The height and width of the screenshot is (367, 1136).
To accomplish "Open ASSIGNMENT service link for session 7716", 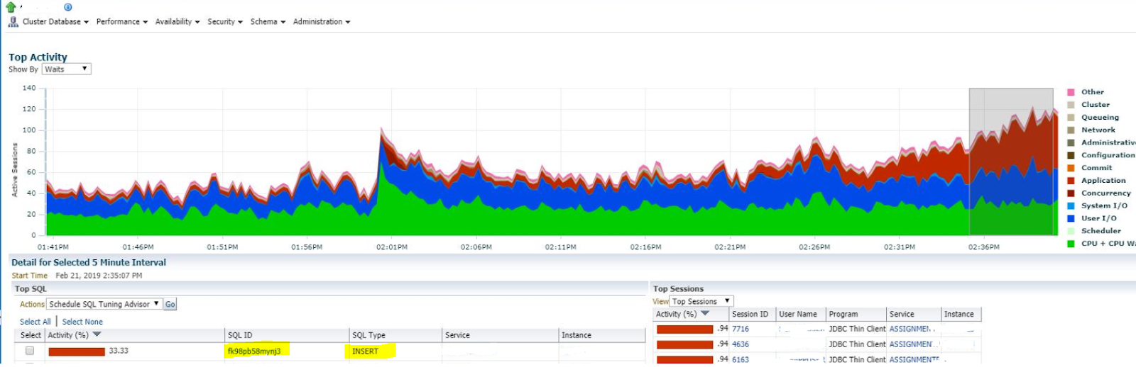I will (912, 329).
